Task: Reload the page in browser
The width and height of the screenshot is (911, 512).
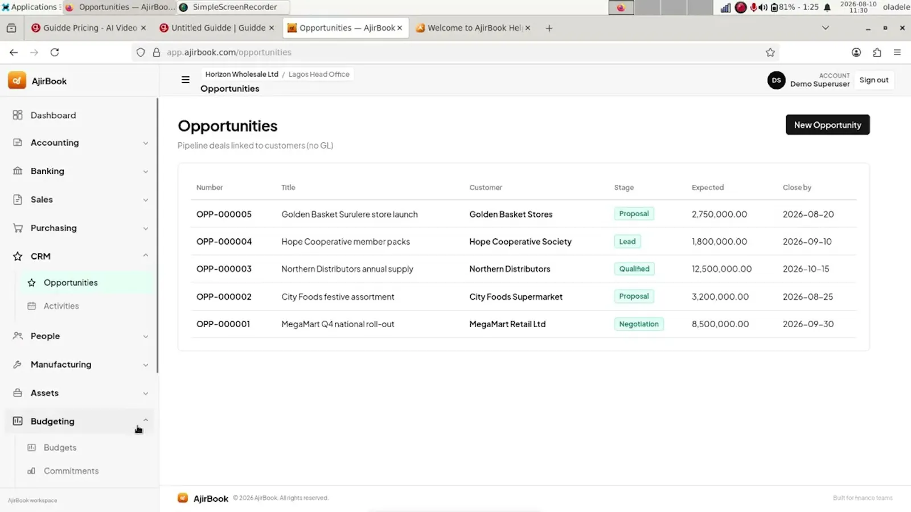Action: coord(55,52)
